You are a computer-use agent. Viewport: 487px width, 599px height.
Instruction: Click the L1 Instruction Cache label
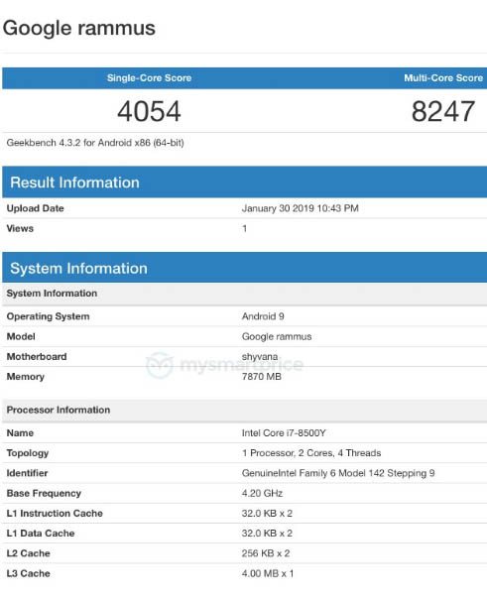(55, 514)
